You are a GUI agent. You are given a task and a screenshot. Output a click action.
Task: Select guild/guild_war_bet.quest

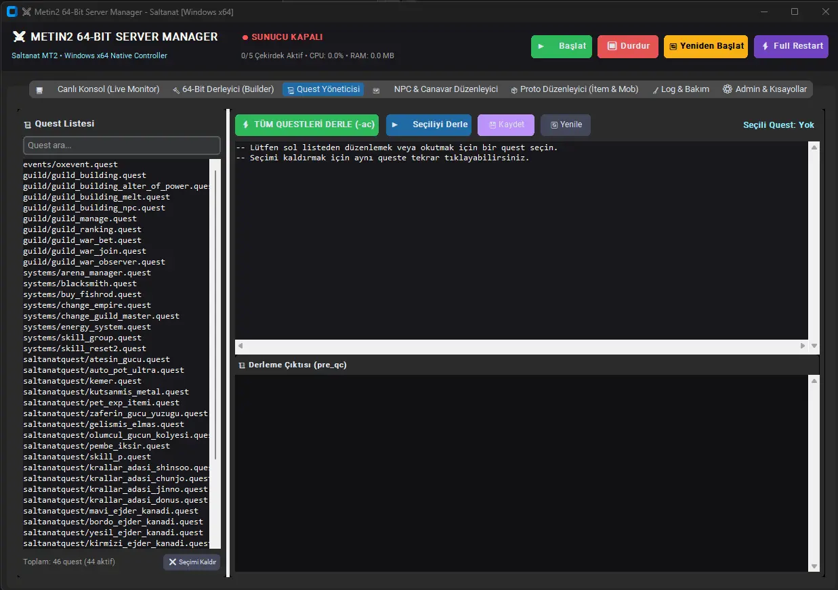pos(83,240)
